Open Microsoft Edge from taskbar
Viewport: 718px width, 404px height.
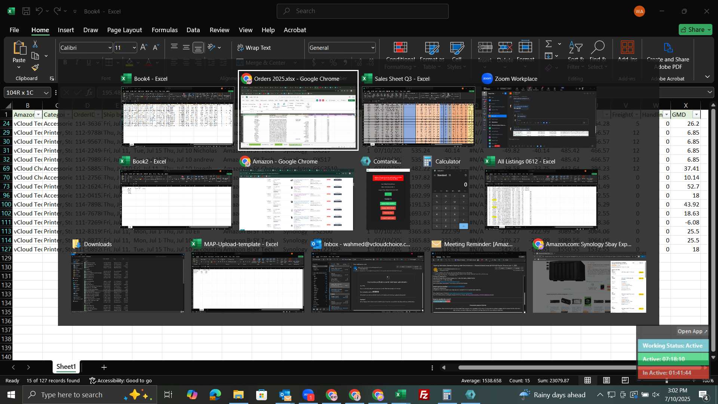tap(215, 395)
